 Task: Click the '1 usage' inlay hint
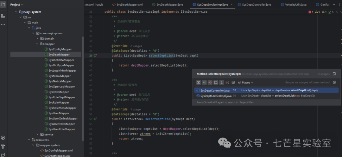[136, 110]
